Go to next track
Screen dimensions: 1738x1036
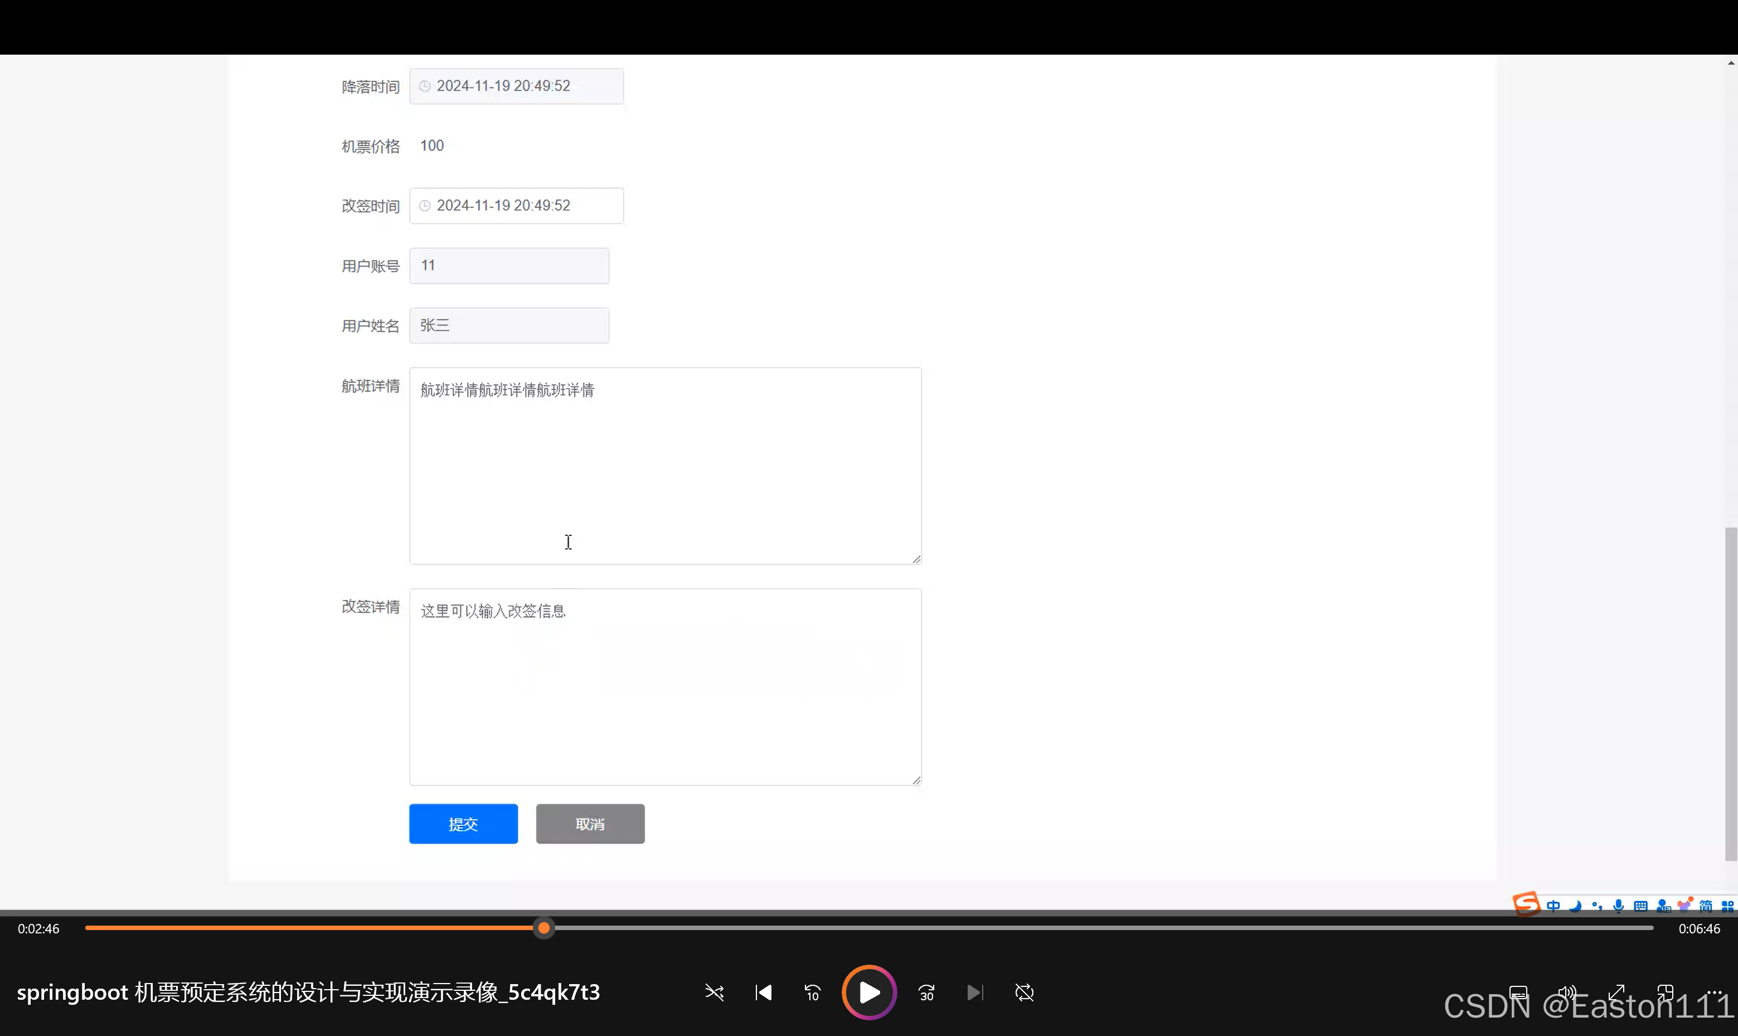[975, 992]
